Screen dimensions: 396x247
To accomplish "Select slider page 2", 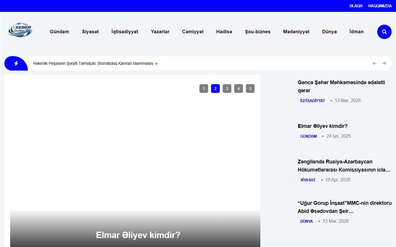I will [215, 89].
